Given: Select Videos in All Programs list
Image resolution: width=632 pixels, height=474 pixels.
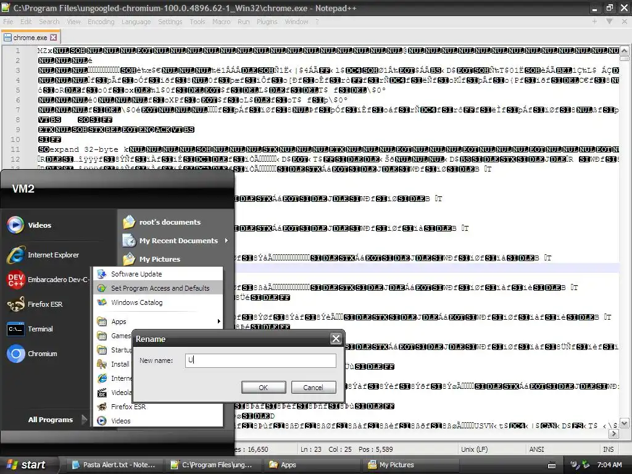Looking at the screenshot, I should pos(158,420).
